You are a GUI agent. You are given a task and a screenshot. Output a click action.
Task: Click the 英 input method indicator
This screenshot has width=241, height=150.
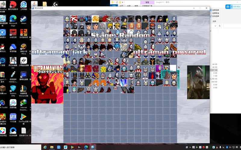[x=236, y=147]
